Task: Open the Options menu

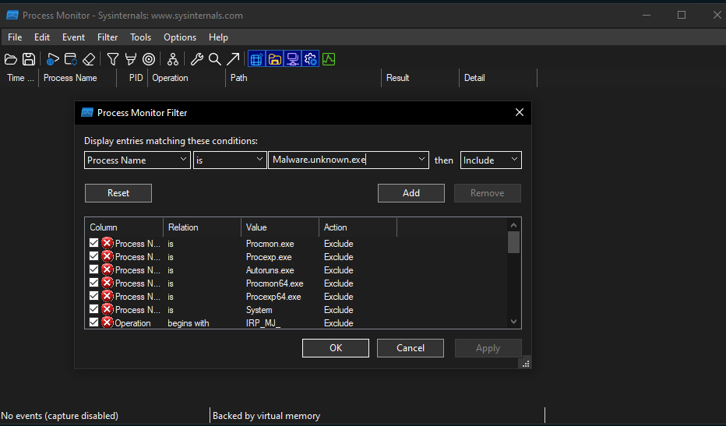Action: pyautogui.click(x=180, y=37)
